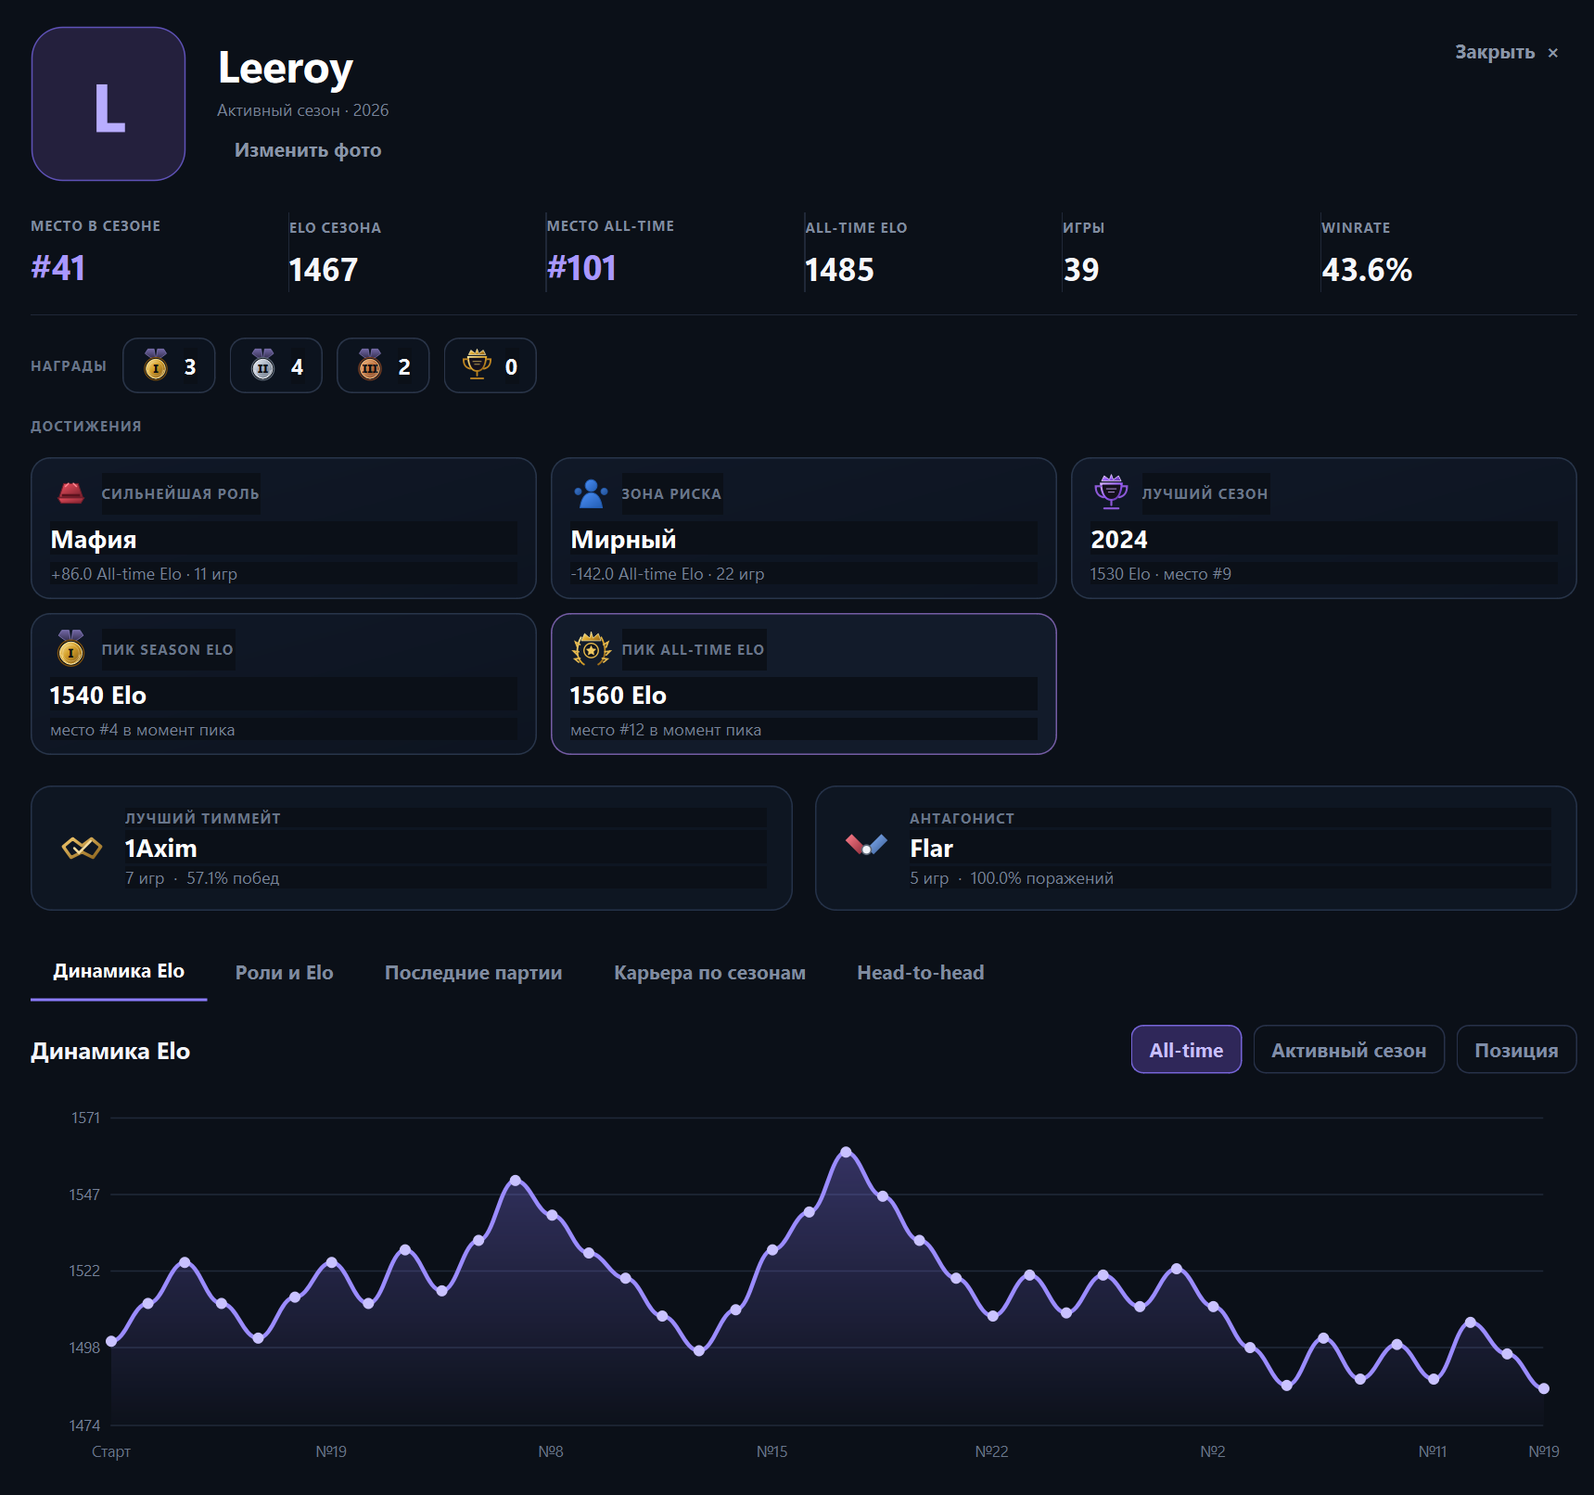Click the crossed swords icon of Антагонист

coord(866,845)
